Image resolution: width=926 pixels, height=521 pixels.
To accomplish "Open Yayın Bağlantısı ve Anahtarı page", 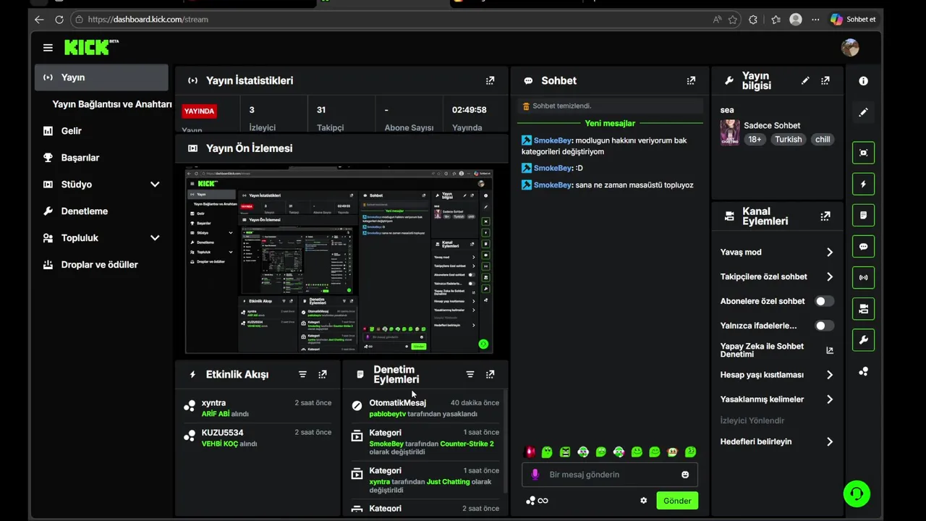I will click(112, 104).
